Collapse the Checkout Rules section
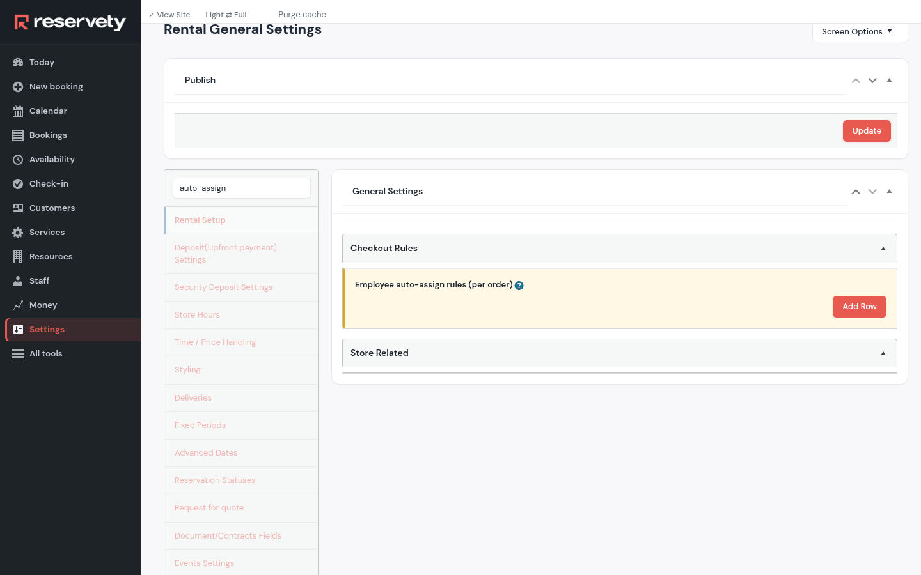The image size is (921, 575). coord(883,249)
